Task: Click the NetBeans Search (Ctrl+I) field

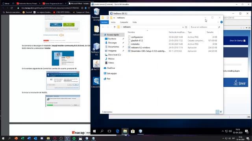Action: point(237,18)
